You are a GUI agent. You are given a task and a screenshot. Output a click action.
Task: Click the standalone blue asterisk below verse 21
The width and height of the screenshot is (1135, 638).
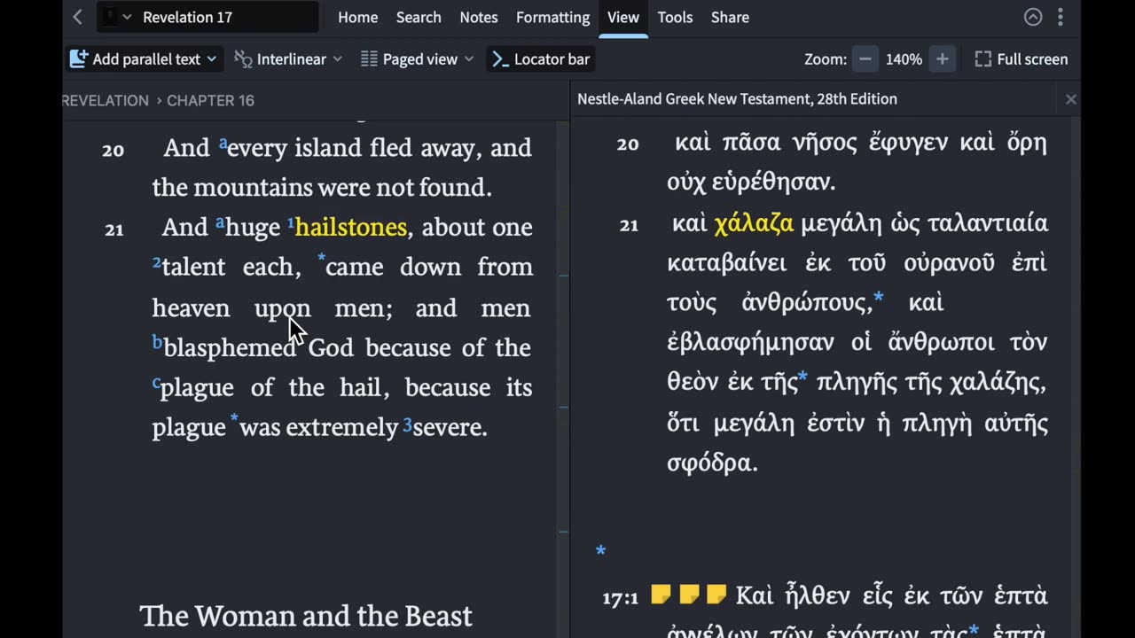click(600, 551)
